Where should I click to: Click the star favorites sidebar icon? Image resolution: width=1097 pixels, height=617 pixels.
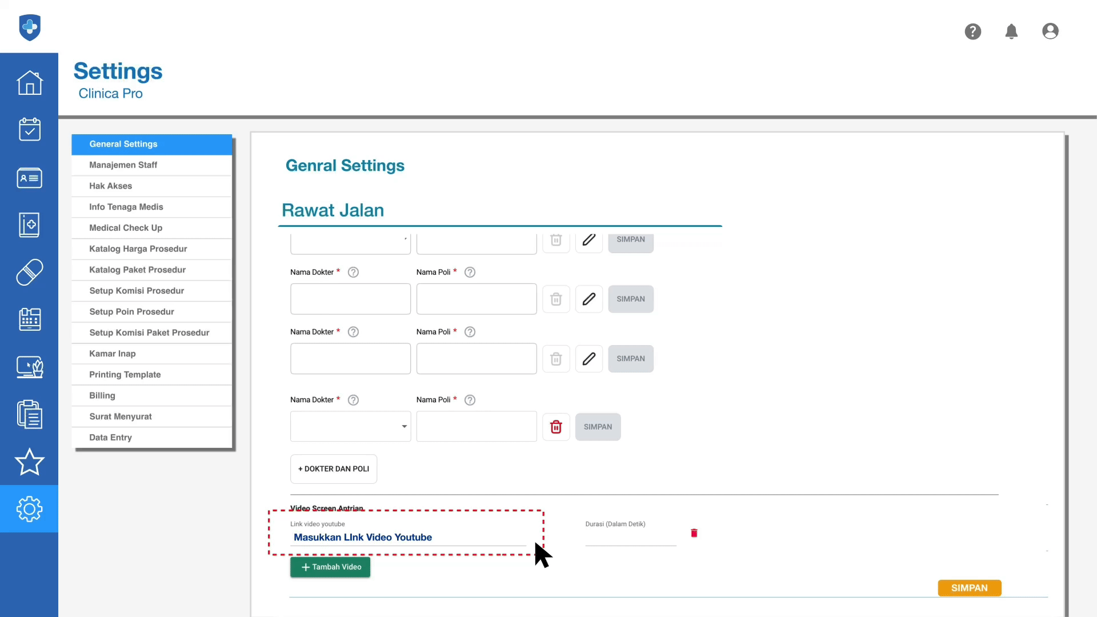29,462
